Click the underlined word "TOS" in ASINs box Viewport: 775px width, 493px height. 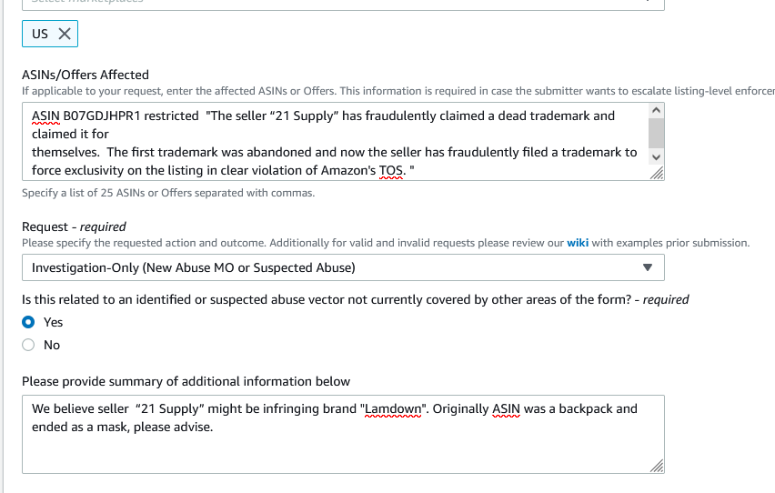coord(391,171)
